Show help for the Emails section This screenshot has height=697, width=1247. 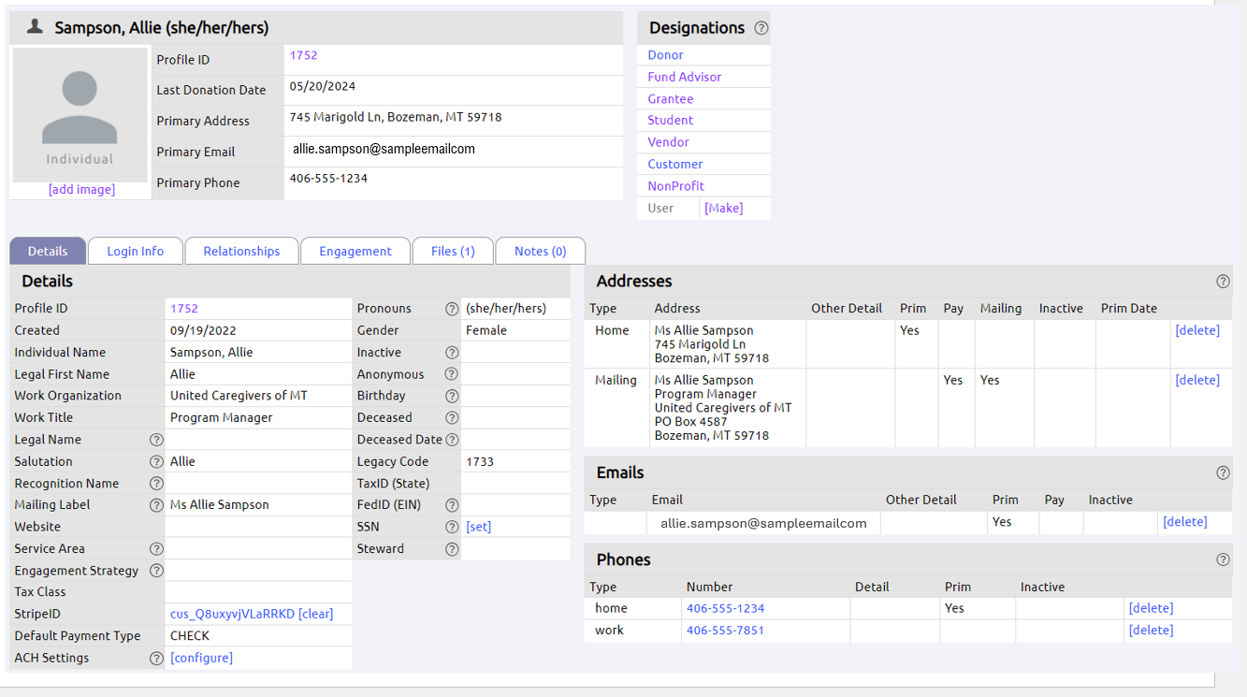tap(1223, 472)
